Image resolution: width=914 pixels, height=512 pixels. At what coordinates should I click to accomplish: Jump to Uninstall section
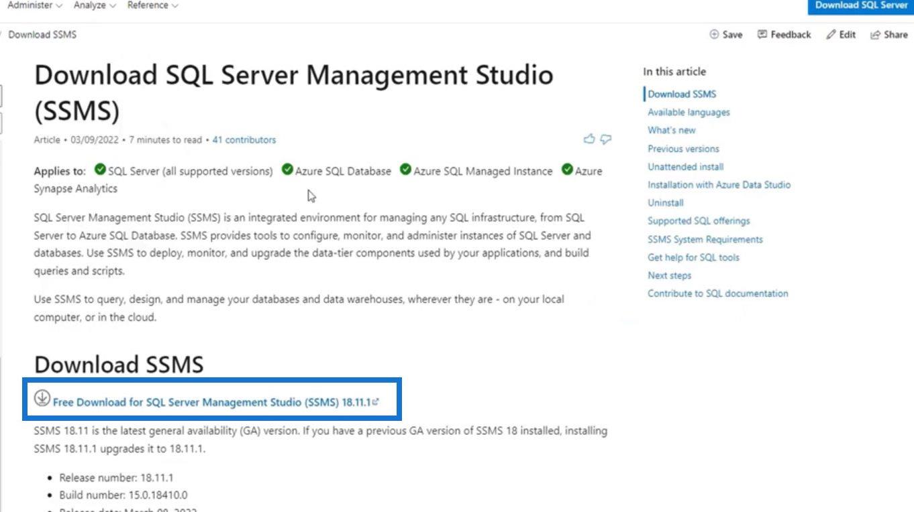pyautogui.click(x=666, y=202)
